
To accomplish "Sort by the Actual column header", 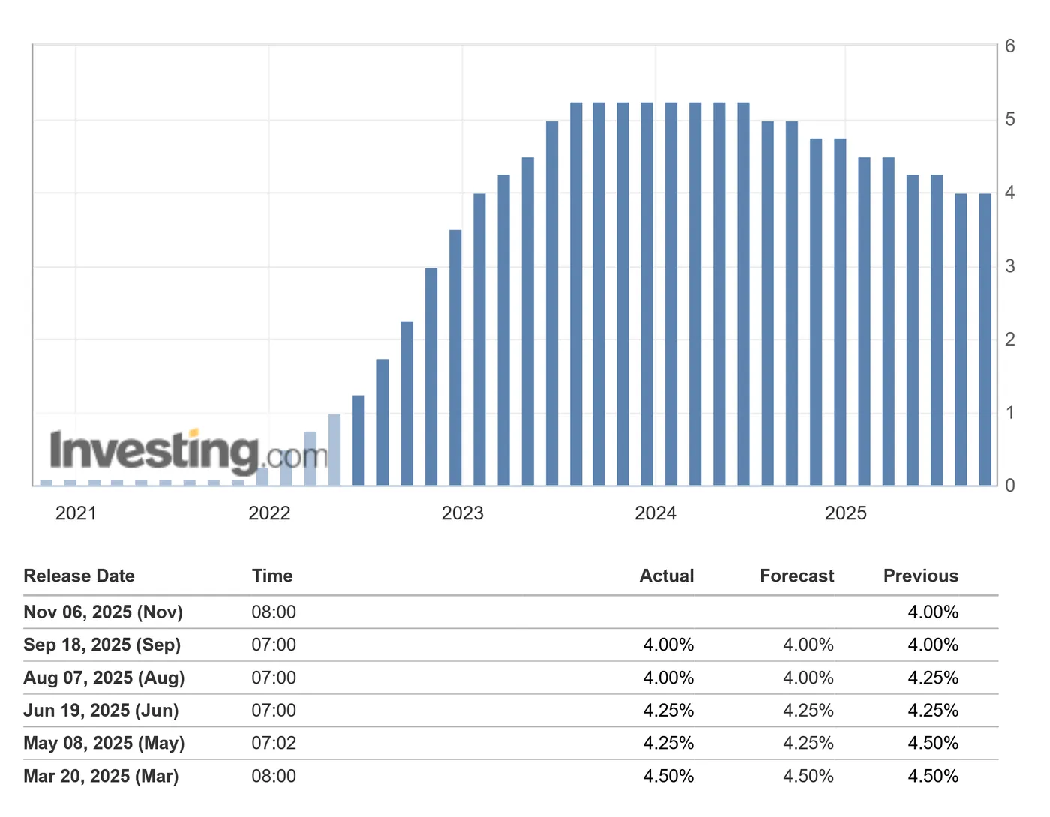I will (x=666, y=576).
